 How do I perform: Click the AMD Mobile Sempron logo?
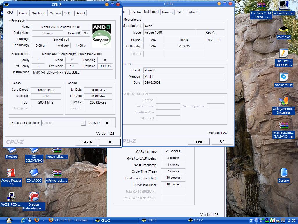[102, 36]
